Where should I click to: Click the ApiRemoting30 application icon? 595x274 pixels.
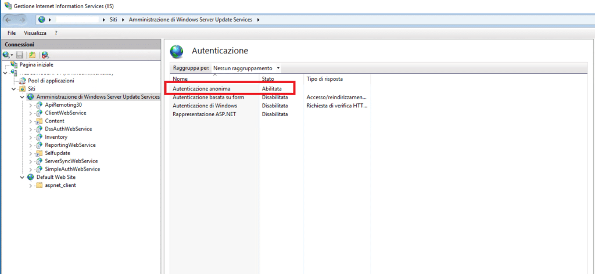pos(39,104)
